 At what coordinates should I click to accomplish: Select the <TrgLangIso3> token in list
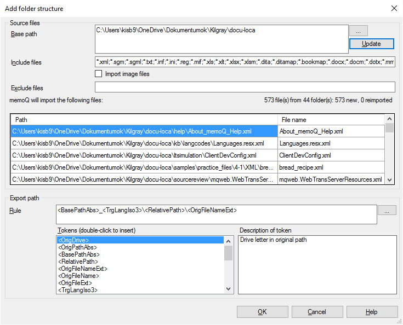point(78,290)
